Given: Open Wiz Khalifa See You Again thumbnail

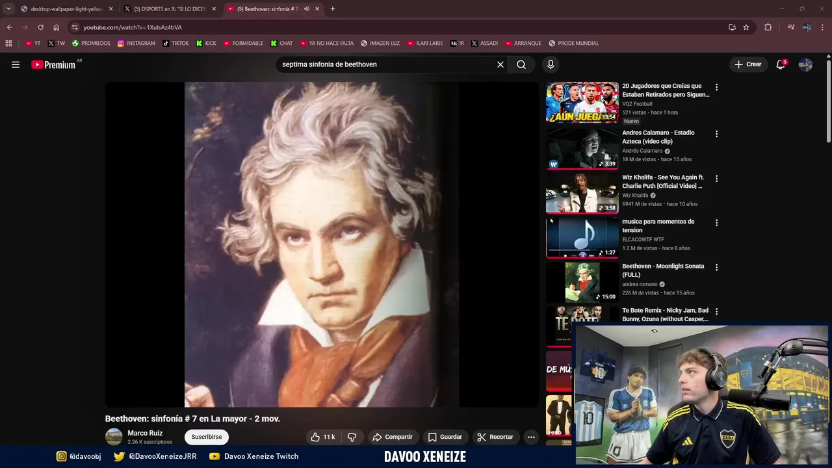Looking at the screenshot, I should tap(582, 193).
